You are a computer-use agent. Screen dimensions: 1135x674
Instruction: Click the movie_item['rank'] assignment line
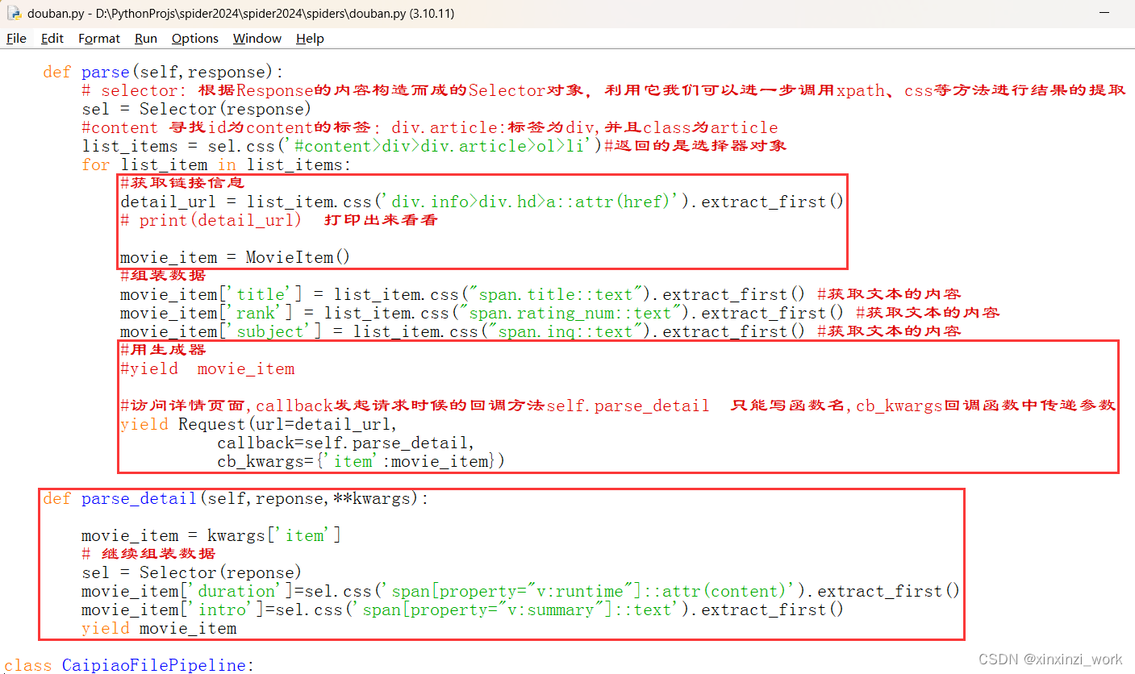[560, 313]
